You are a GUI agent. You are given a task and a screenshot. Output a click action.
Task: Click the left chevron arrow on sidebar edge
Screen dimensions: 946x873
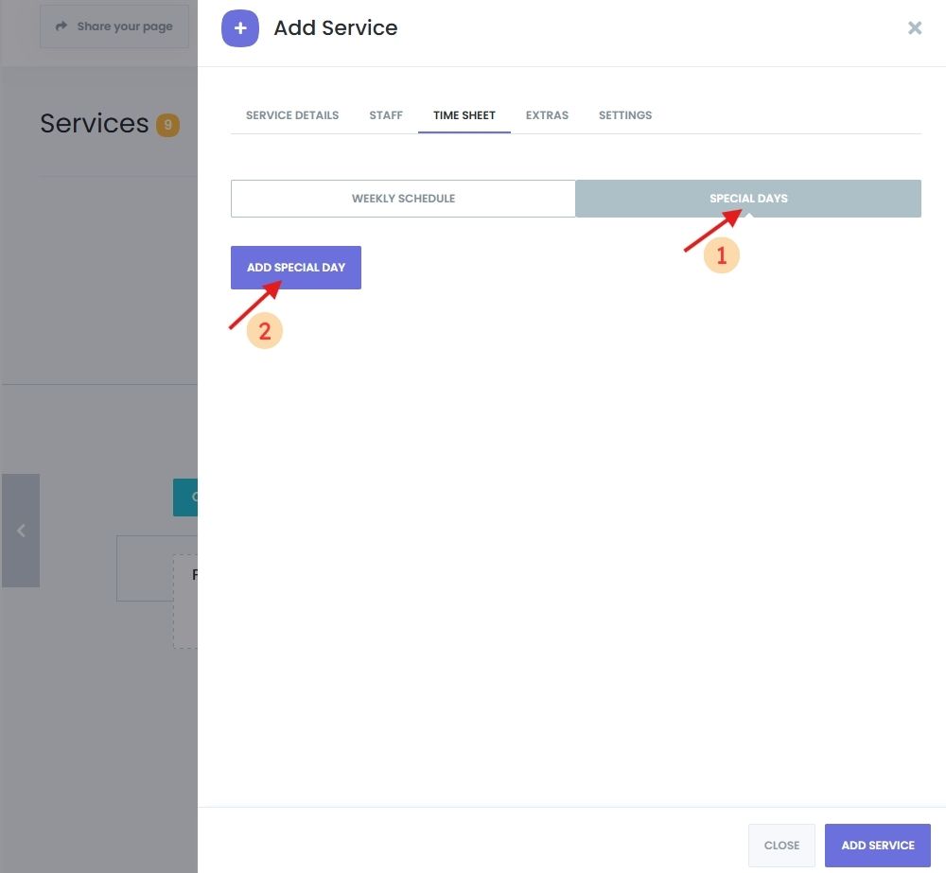point(21,531)
